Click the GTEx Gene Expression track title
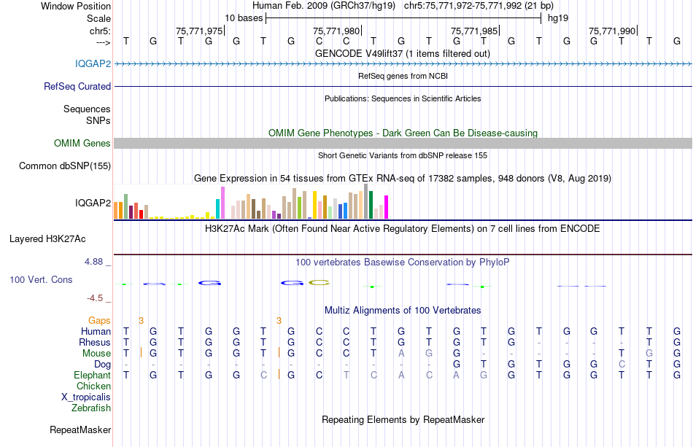Image resolution: width=693 pixels, height=447 pixels. [x=403, y=179]
